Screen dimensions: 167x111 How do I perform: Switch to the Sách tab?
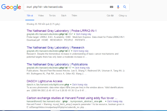64,16
